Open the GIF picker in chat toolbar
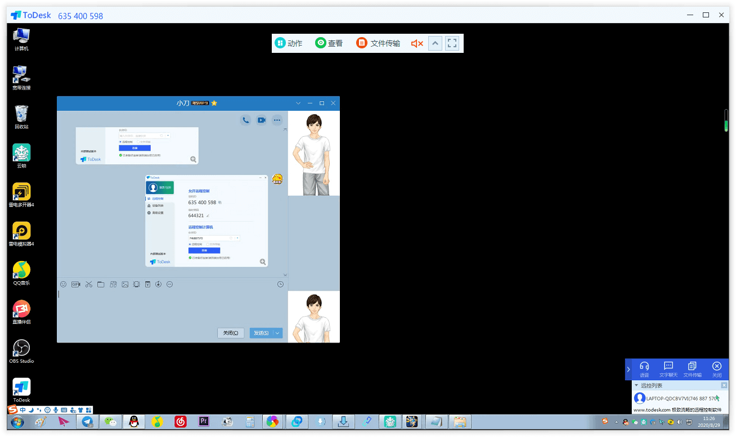This screenshot has height=437, width=736. [76, 284]
